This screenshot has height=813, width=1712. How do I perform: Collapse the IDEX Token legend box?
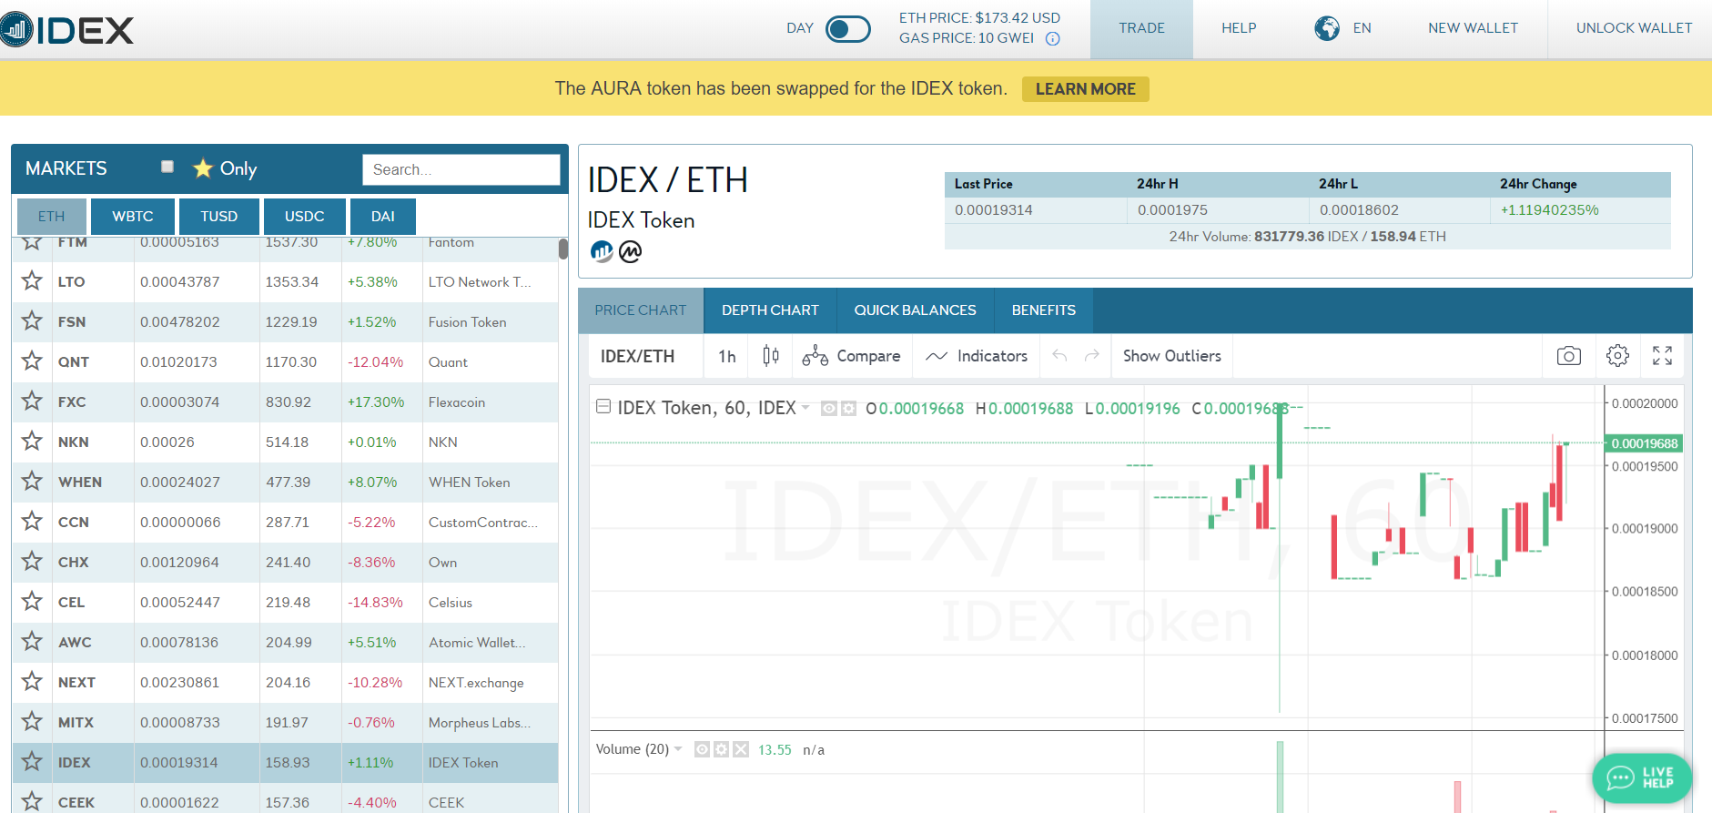coord(603,407)
